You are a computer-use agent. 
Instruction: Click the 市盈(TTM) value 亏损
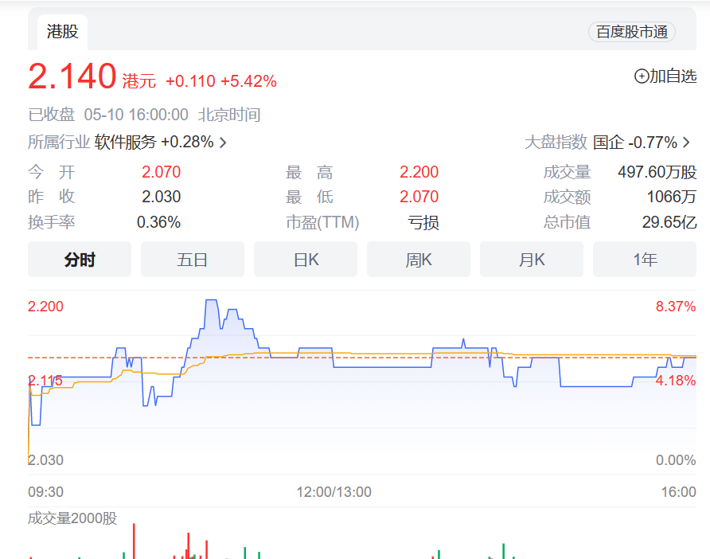[423, 222]
